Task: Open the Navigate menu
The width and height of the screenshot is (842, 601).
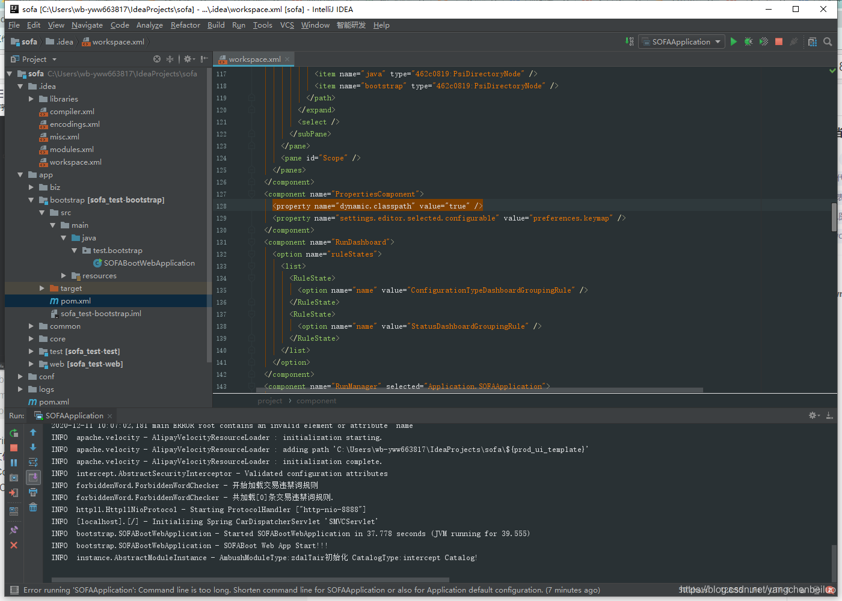Action: [87, 25]
